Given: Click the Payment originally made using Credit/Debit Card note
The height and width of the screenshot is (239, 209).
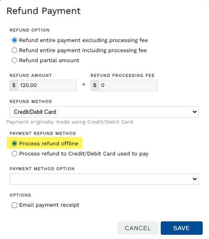Looking at the screenshot, I should 69,122.
